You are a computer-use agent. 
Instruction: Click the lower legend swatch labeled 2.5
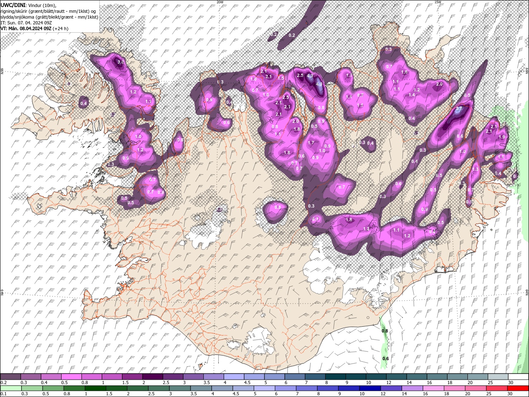pyautogui.click(x=158, y=388)
